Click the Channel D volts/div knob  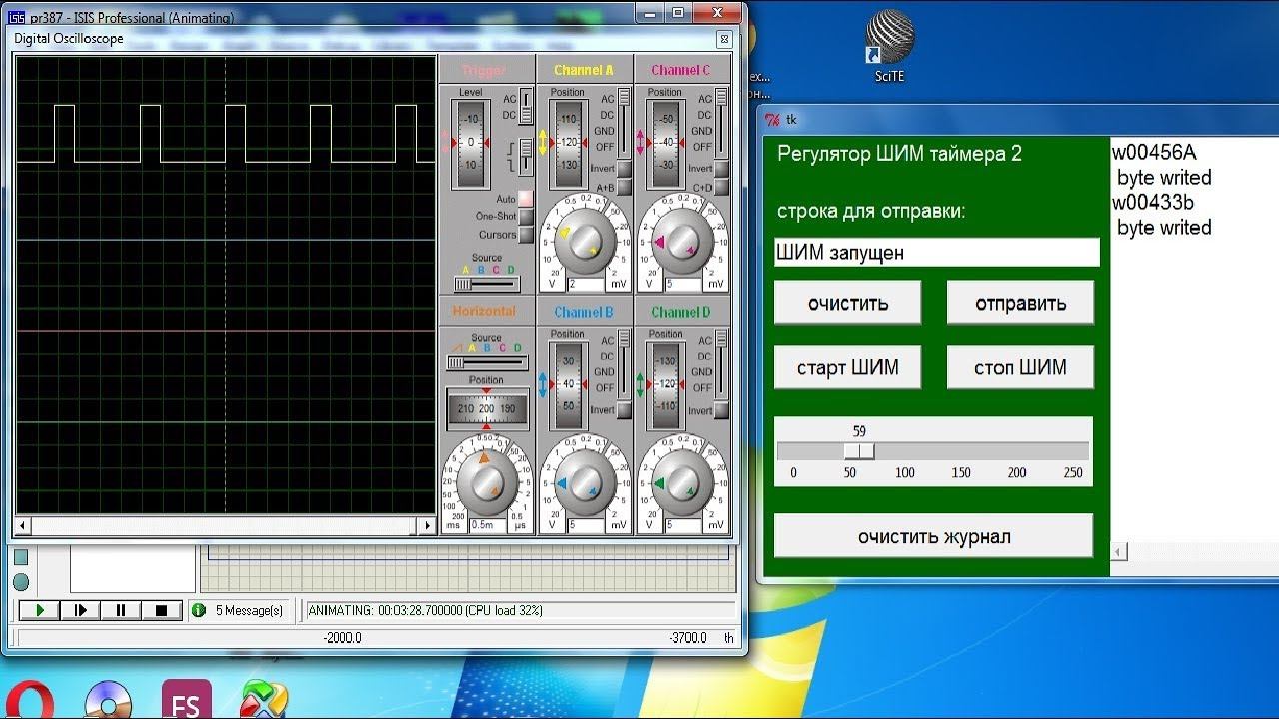682,484
